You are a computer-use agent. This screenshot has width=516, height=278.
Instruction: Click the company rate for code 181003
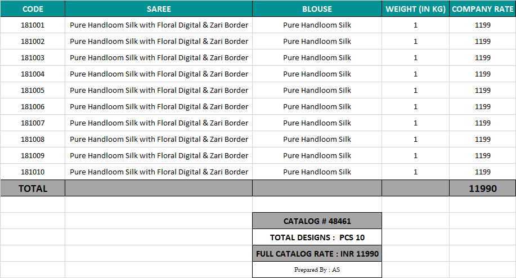482,57
